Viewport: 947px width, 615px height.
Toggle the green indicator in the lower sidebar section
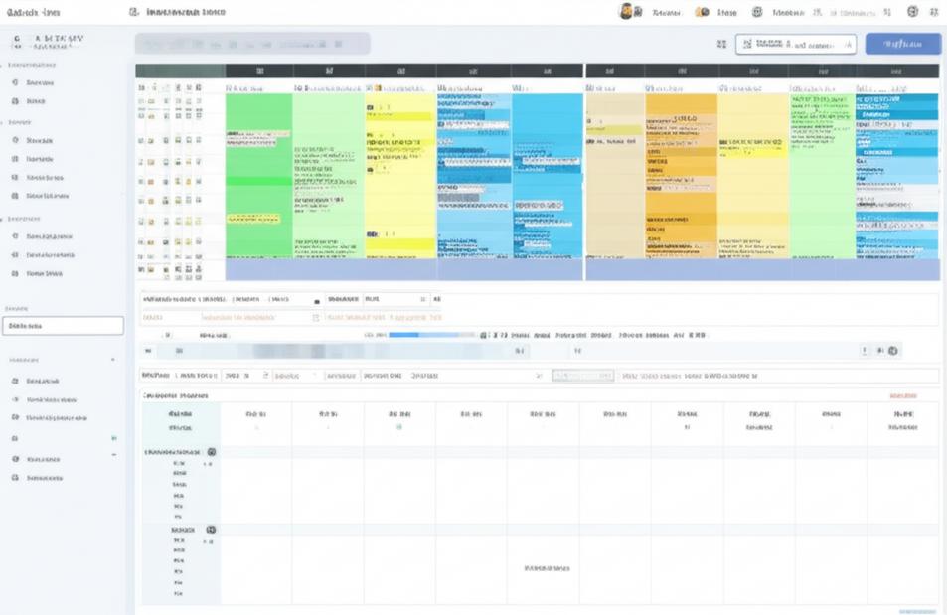(x=113, y=437)
